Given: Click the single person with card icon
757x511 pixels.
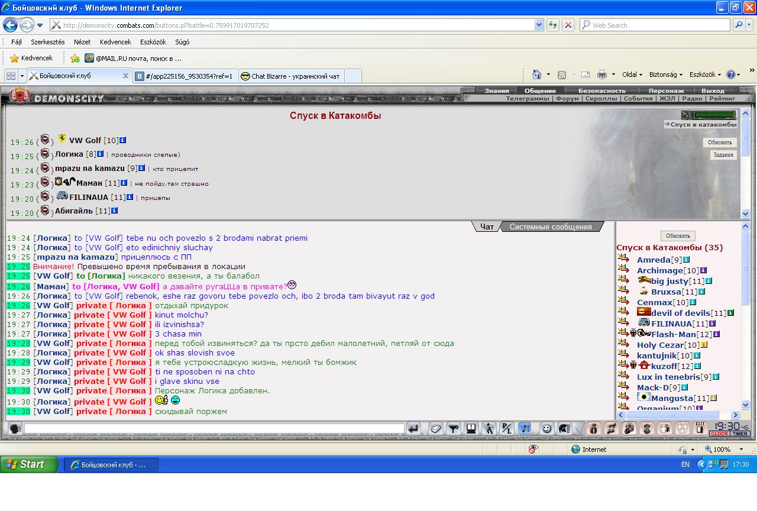Looking at the screenshot, I should pyautogui.click(x=665, y=429).
